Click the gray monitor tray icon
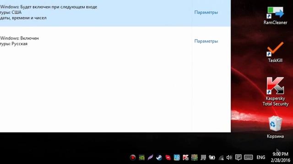The height and width of the screenshot is (164, 293). (203, 158)
